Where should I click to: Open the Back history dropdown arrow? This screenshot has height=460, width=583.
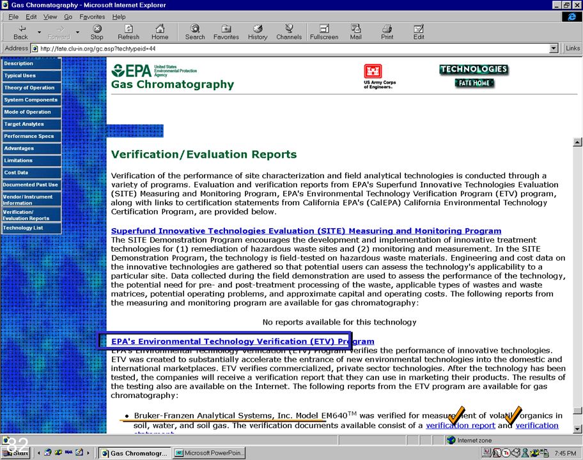(x=40, y=33)
